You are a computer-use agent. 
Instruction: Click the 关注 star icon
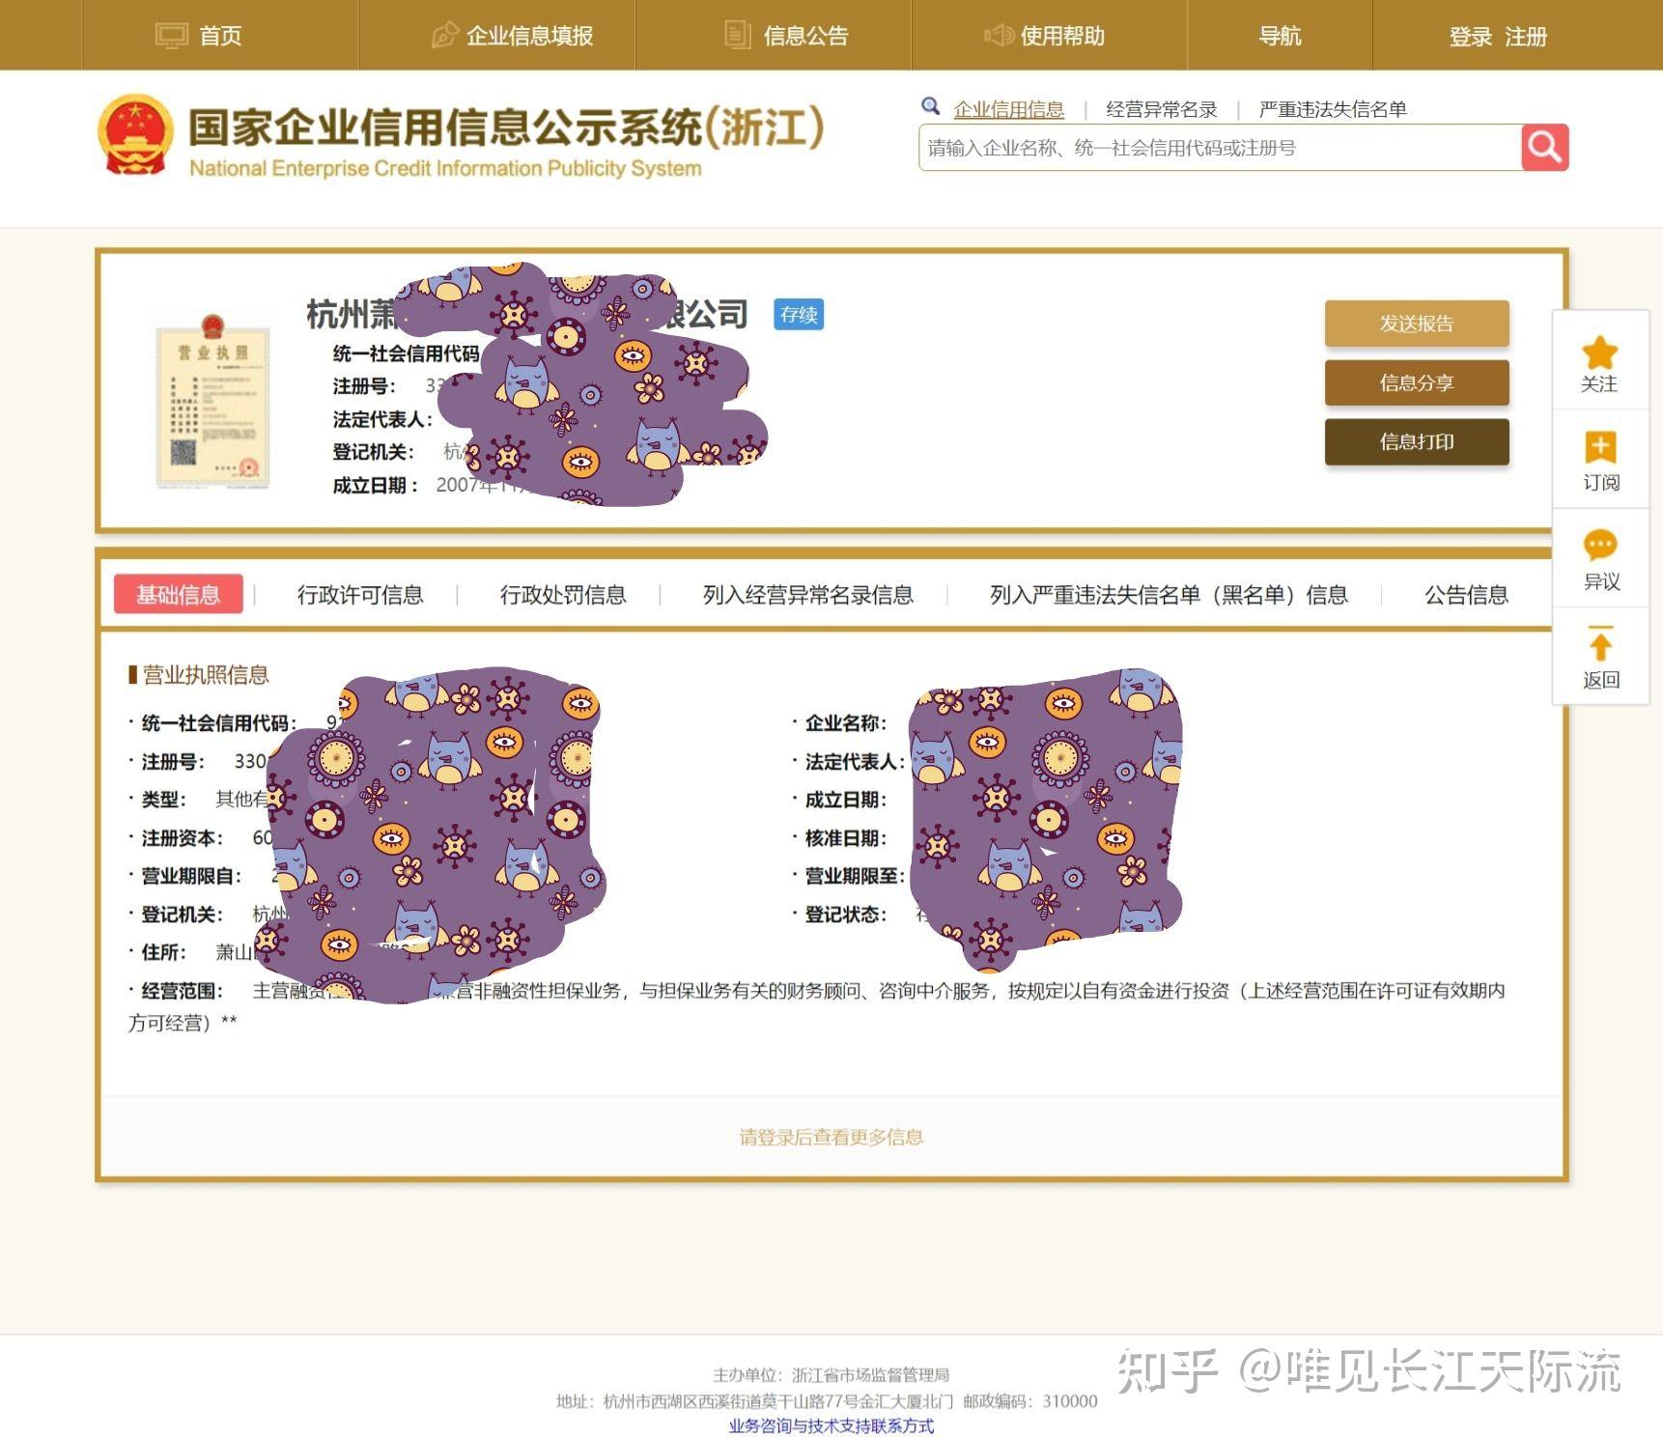coord(1599,352)
